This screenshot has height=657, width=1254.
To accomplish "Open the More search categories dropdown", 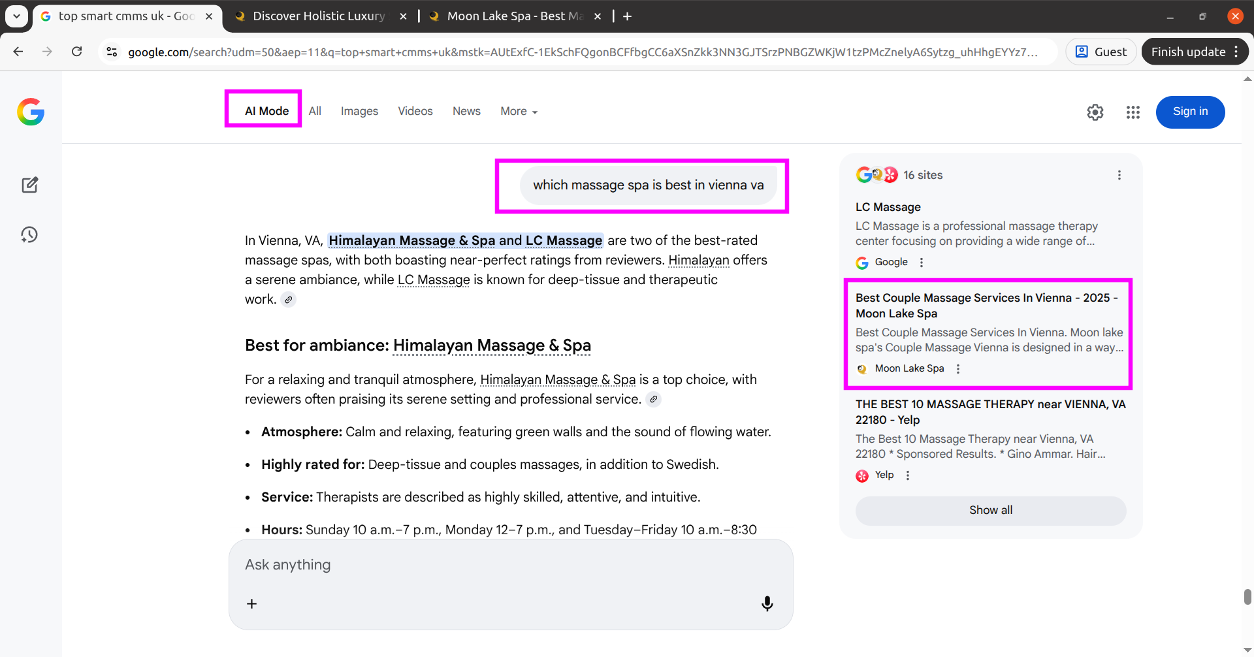I will pos(518,111).
